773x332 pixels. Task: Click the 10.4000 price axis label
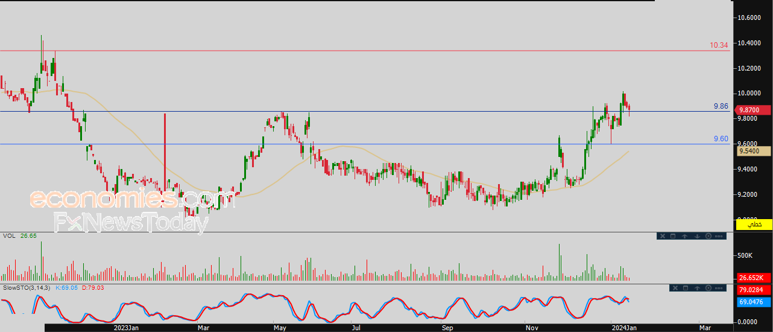tap(749, 43)
